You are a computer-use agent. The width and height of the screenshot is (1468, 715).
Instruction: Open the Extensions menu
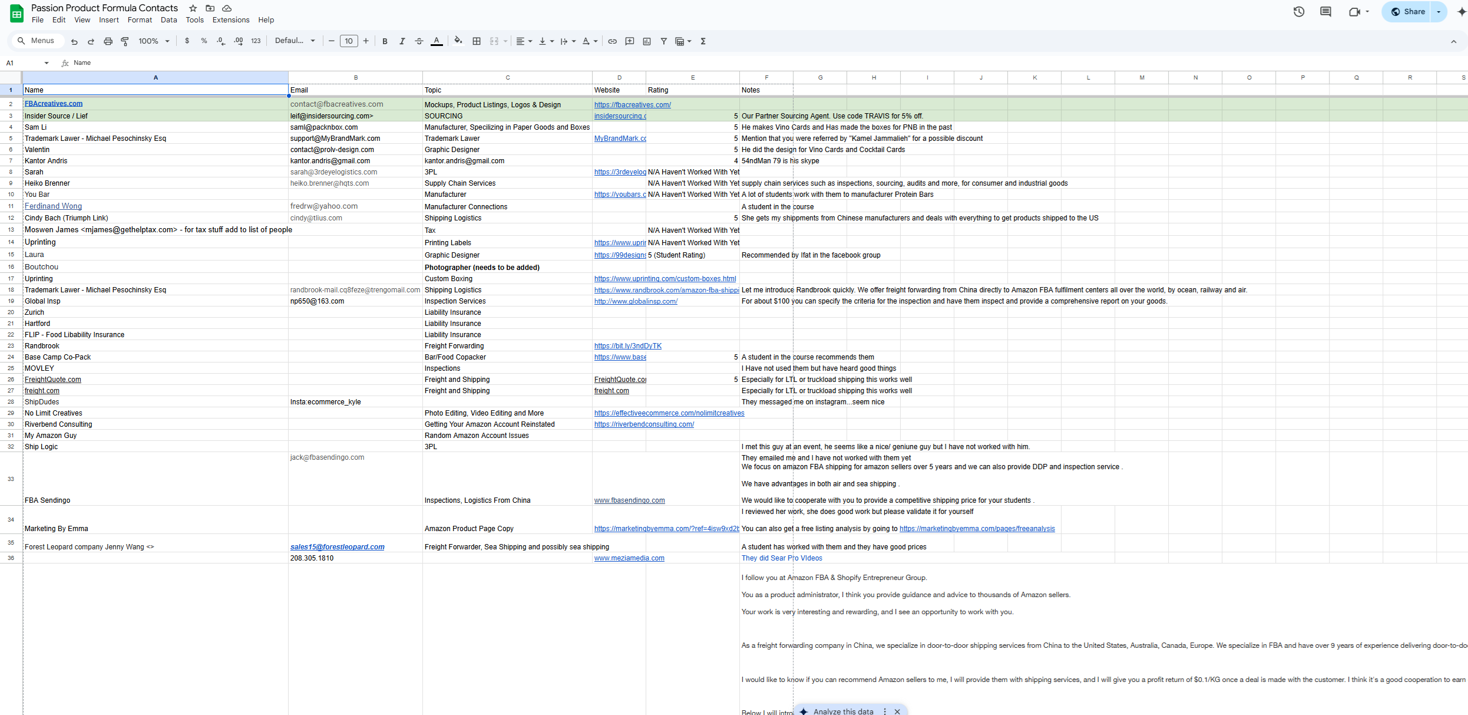click(230, 20)
